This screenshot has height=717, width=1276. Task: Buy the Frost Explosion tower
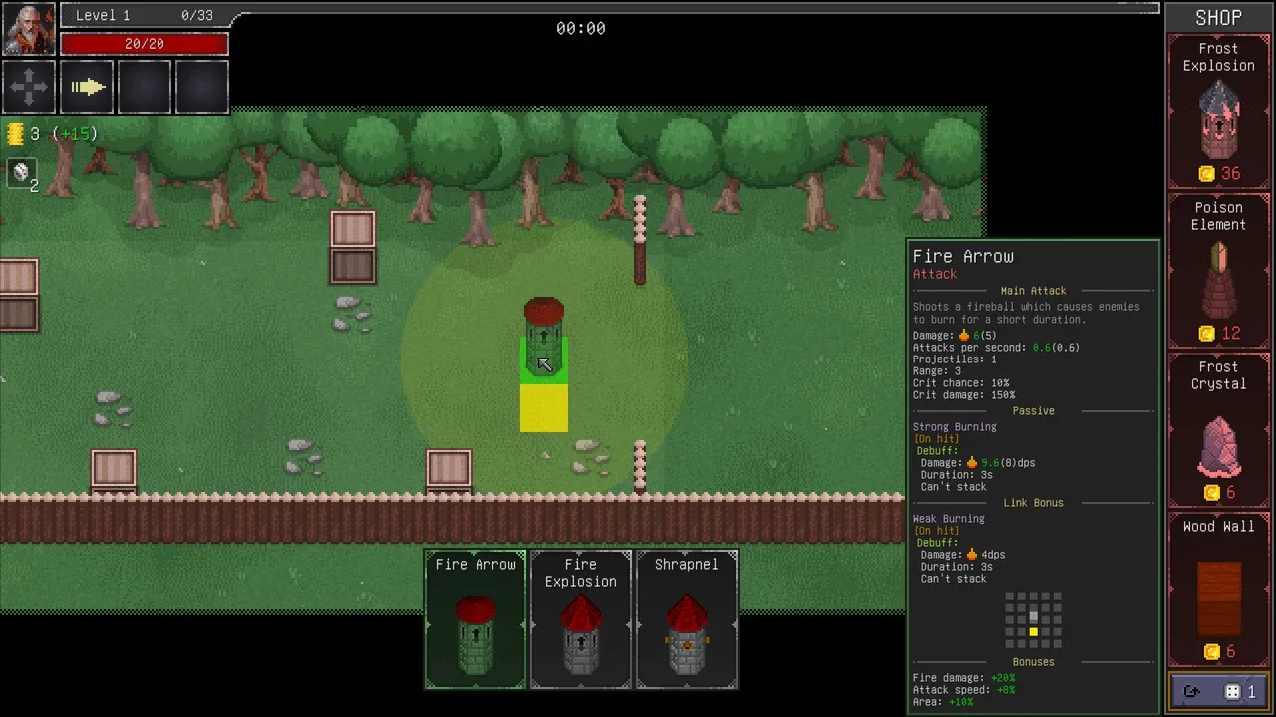1218,113
